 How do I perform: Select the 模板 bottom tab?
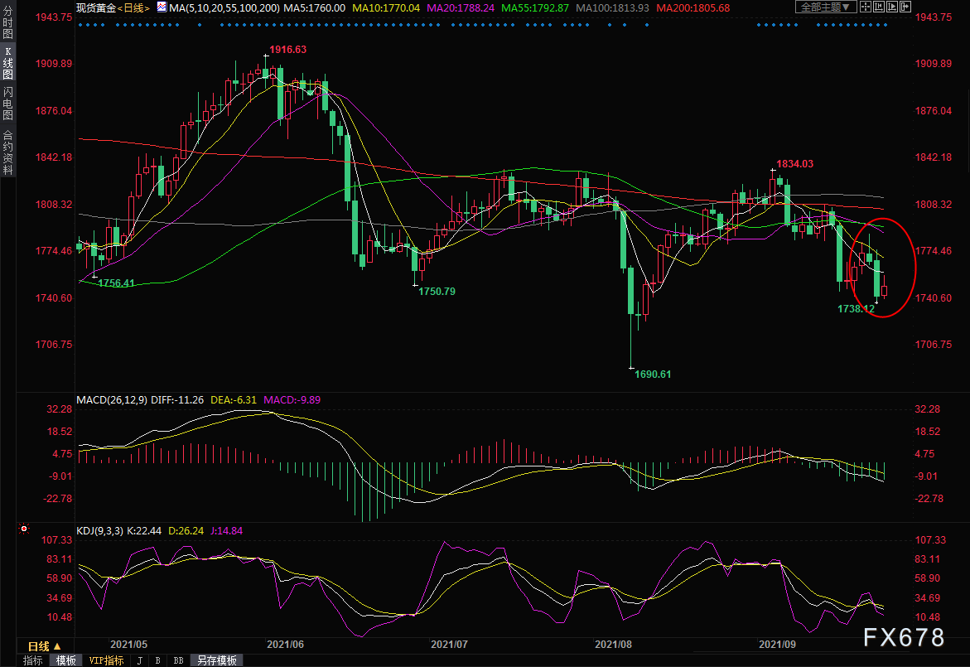point(65,660)
